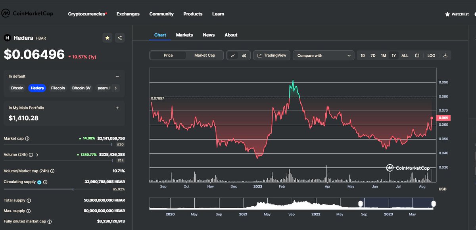Click the CoinMarketCap logo
Viewport: 476px width, 230px height.
pyautogui.click(x=27, y=14)
